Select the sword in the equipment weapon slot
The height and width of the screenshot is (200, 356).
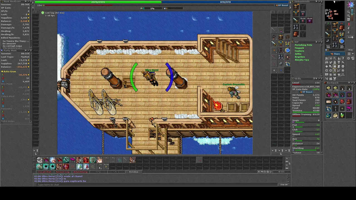click(328, 34)
